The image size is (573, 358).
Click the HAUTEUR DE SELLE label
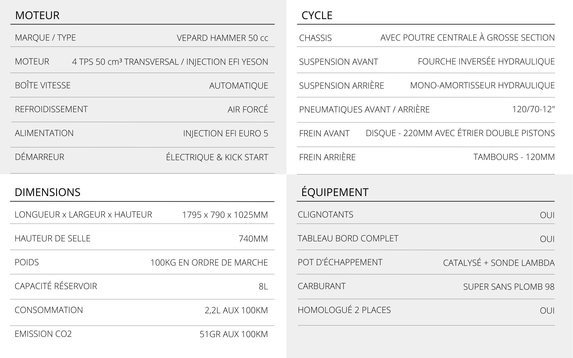[x=53, y=238]
